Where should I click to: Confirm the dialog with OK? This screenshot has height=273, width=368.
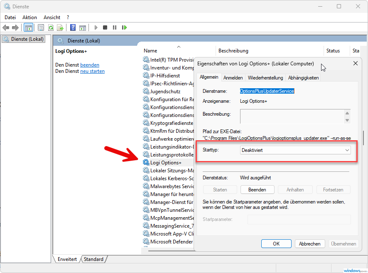(x=276, y=244)
